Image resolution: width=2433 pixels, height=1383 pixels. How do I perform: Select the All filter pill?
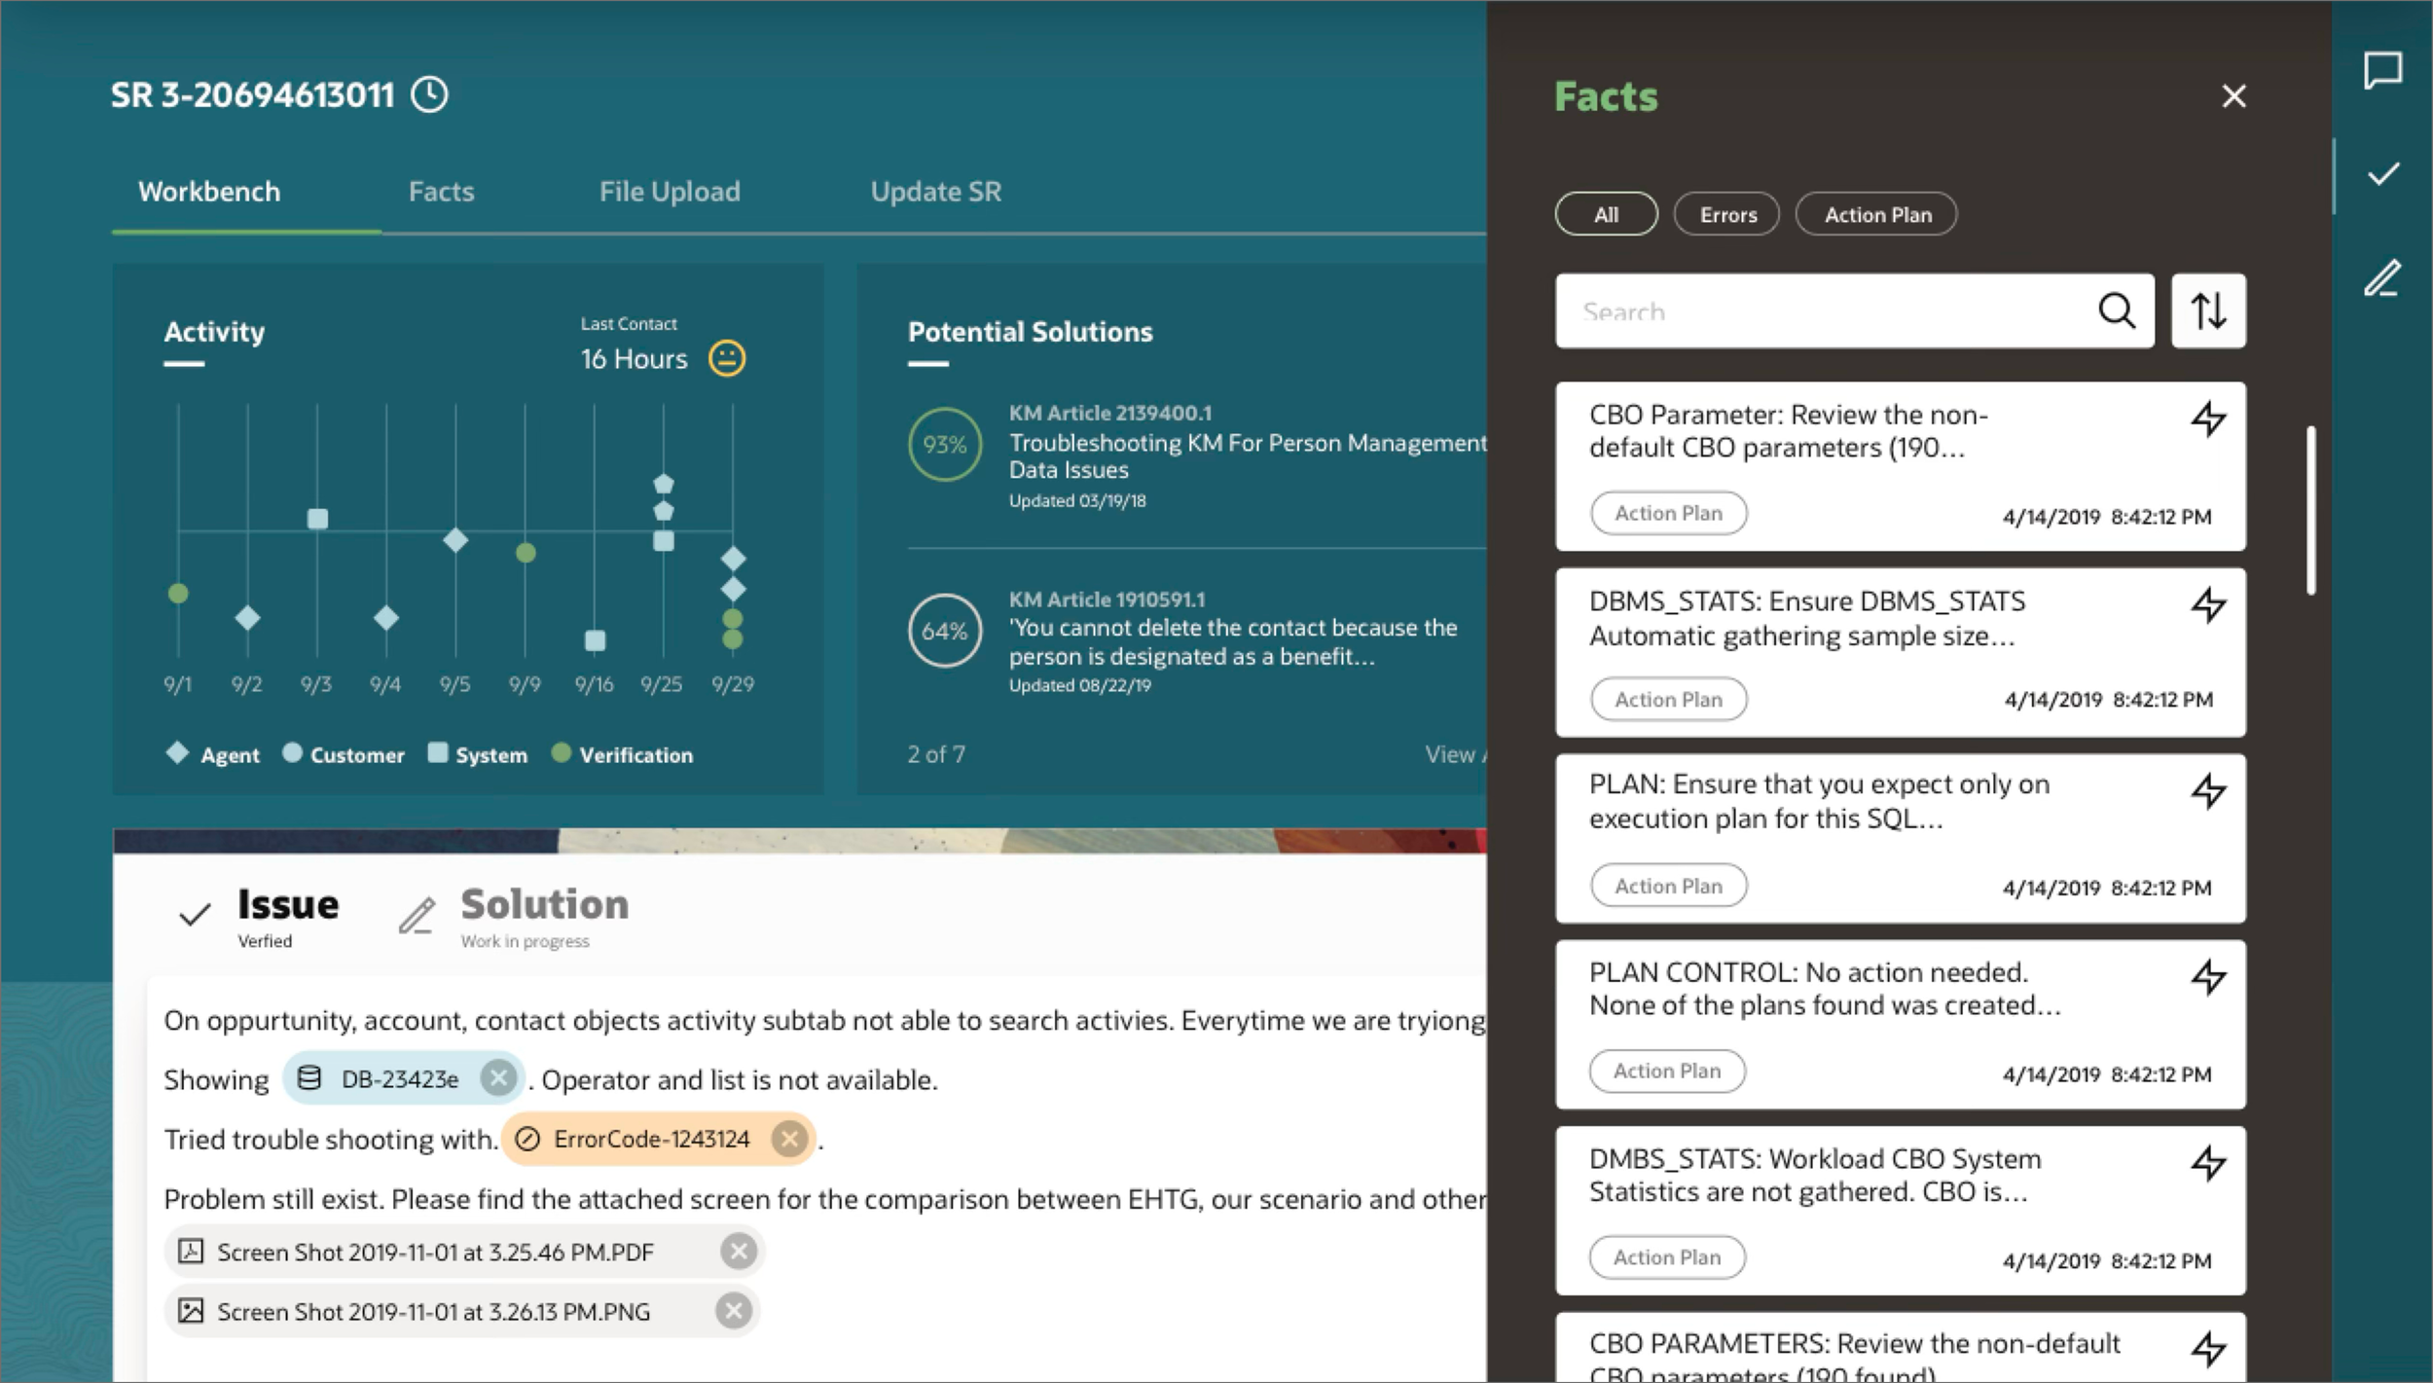1607,213
